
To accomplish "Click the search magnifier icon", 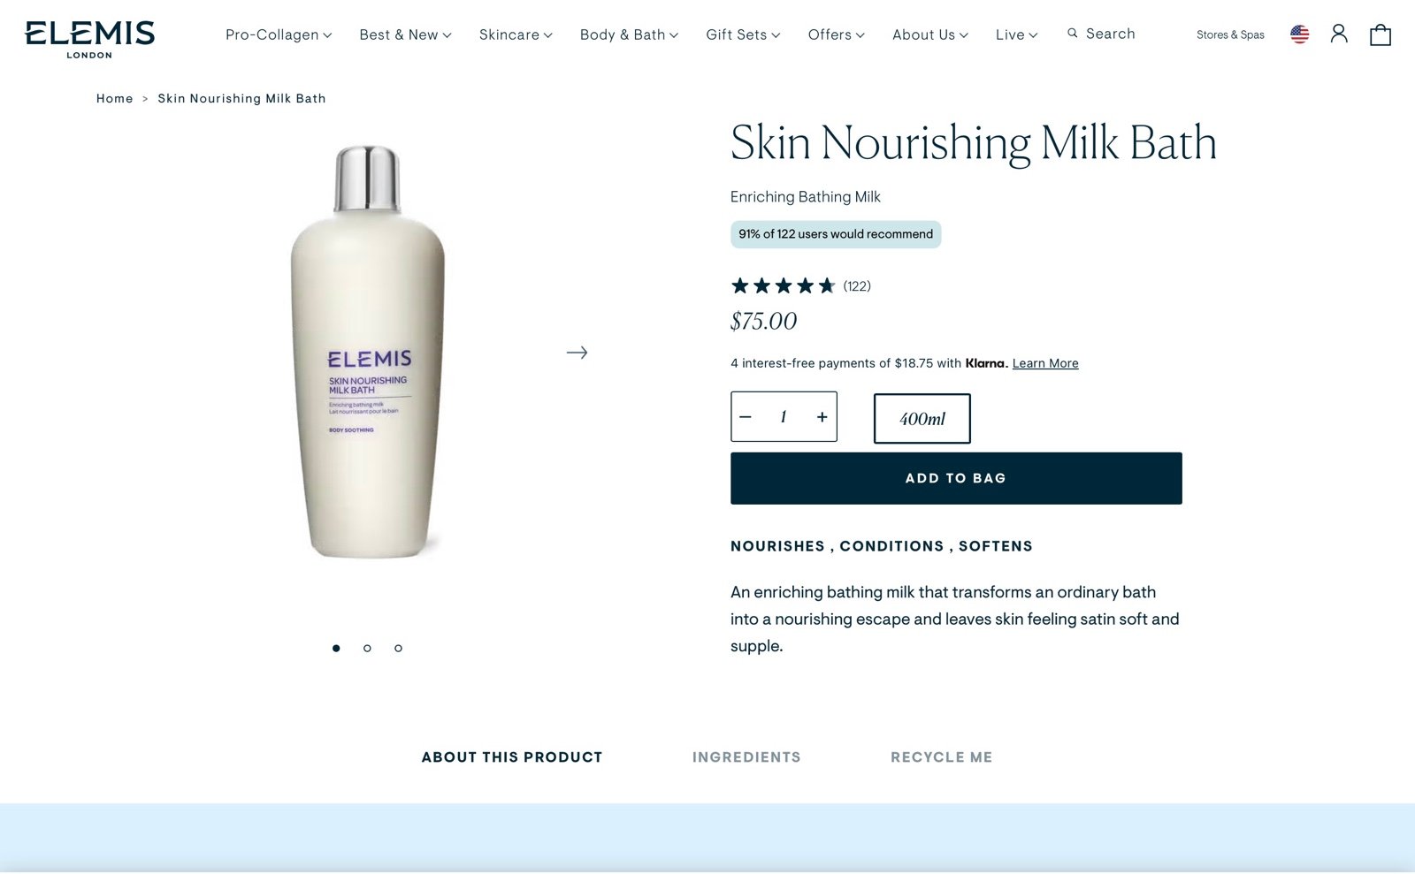I will coord(1072,34).
